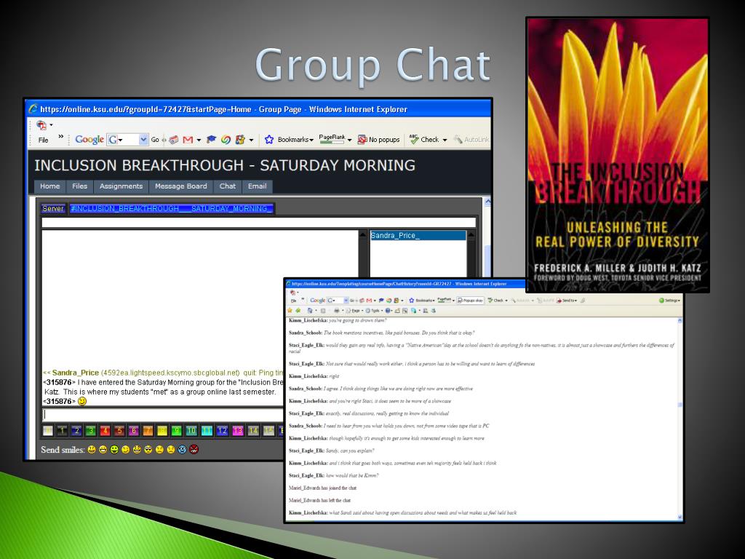Click the PageRank indicator in Group Page toolbar
The image size is (745, 559).
(x=332, y=139)
